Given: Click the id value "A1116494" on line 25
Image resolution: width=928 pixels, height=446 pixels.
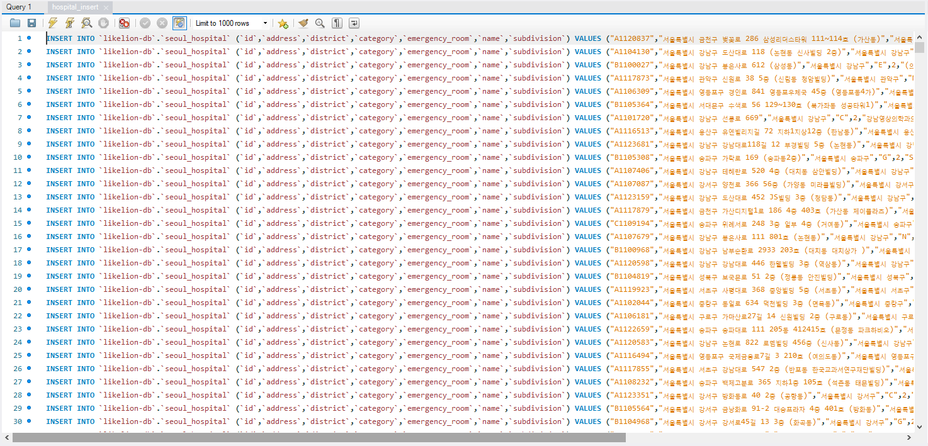Looking at the screenshot, I should [631, 355].
